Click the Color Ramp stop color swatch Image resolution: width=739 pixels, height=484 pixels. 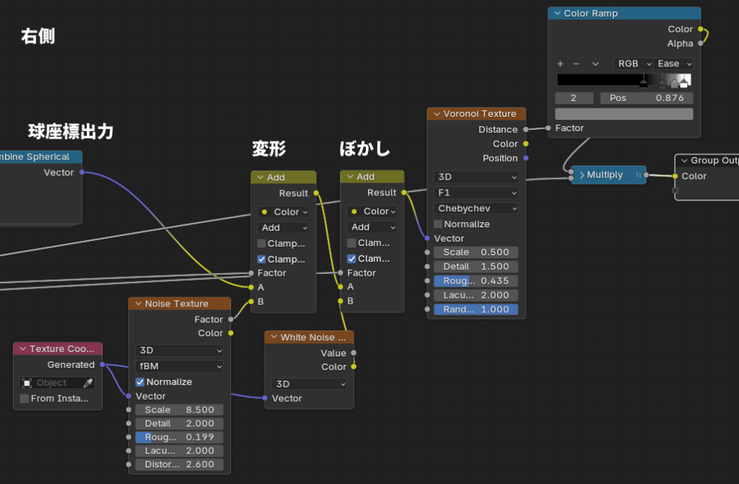624,114
